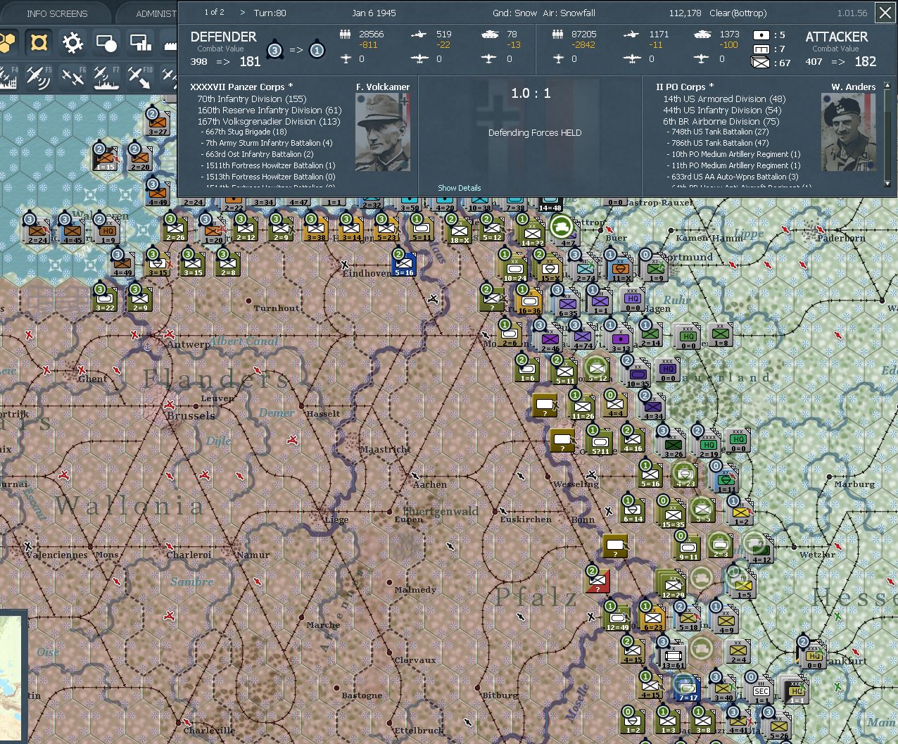
Task: Select unit counter labeled 9=11
Action: [688, 548]
